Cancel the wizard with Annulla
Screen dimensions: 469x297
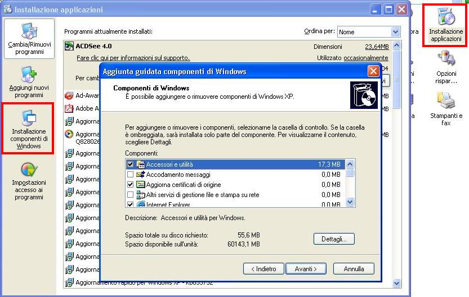354,269
